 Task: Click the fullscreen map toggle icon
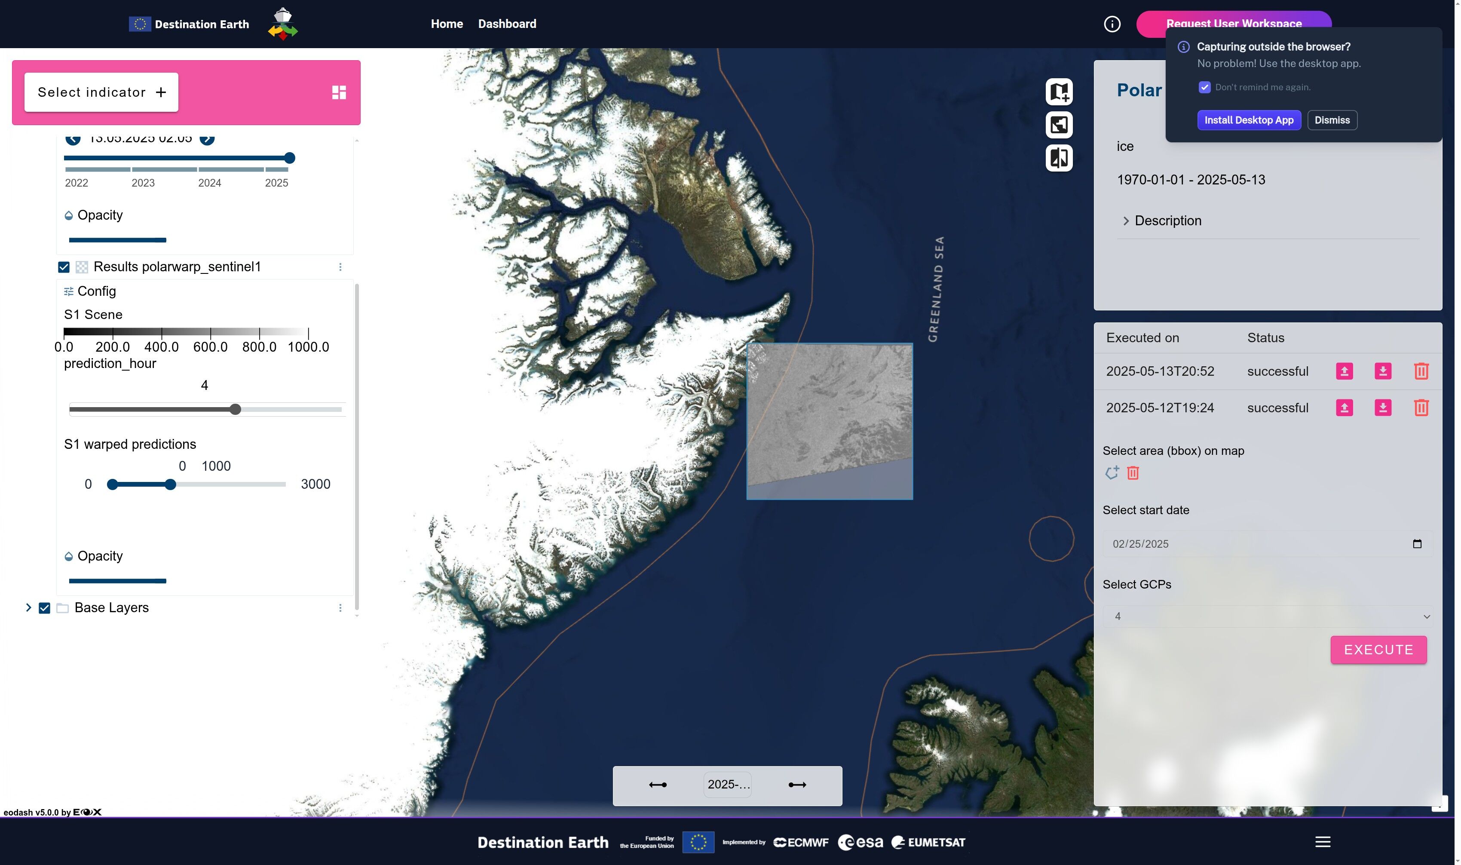[x=1058, y=125]
